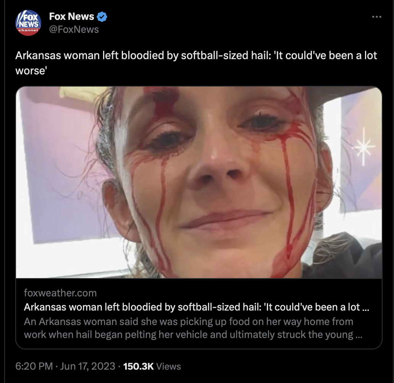Open the Fox News display name
Screen dimensions: 394x383
click(72, 16)
